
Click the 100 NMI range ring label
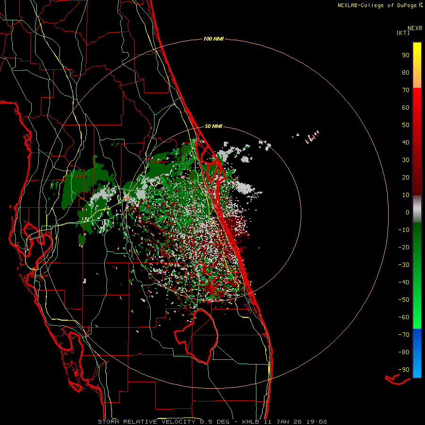[x=213, y=39]
